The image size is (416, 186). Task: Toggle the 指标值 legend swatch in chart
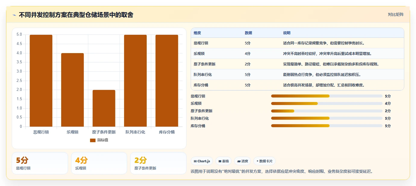93,140
